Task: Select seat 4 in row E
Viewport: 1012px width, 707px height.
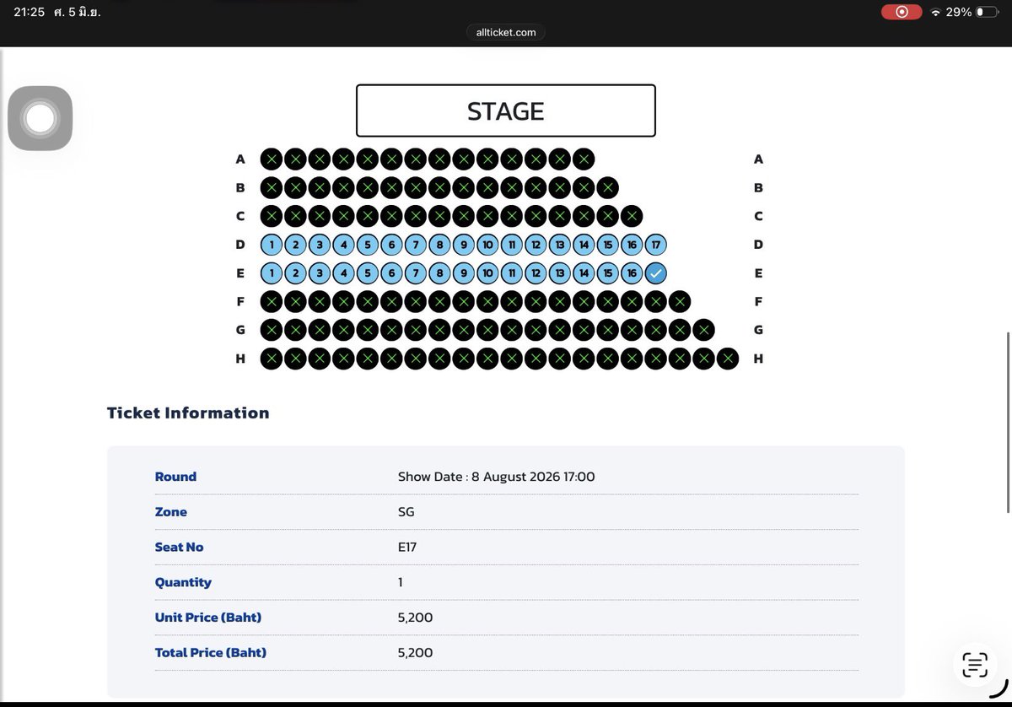Action: 343,273
